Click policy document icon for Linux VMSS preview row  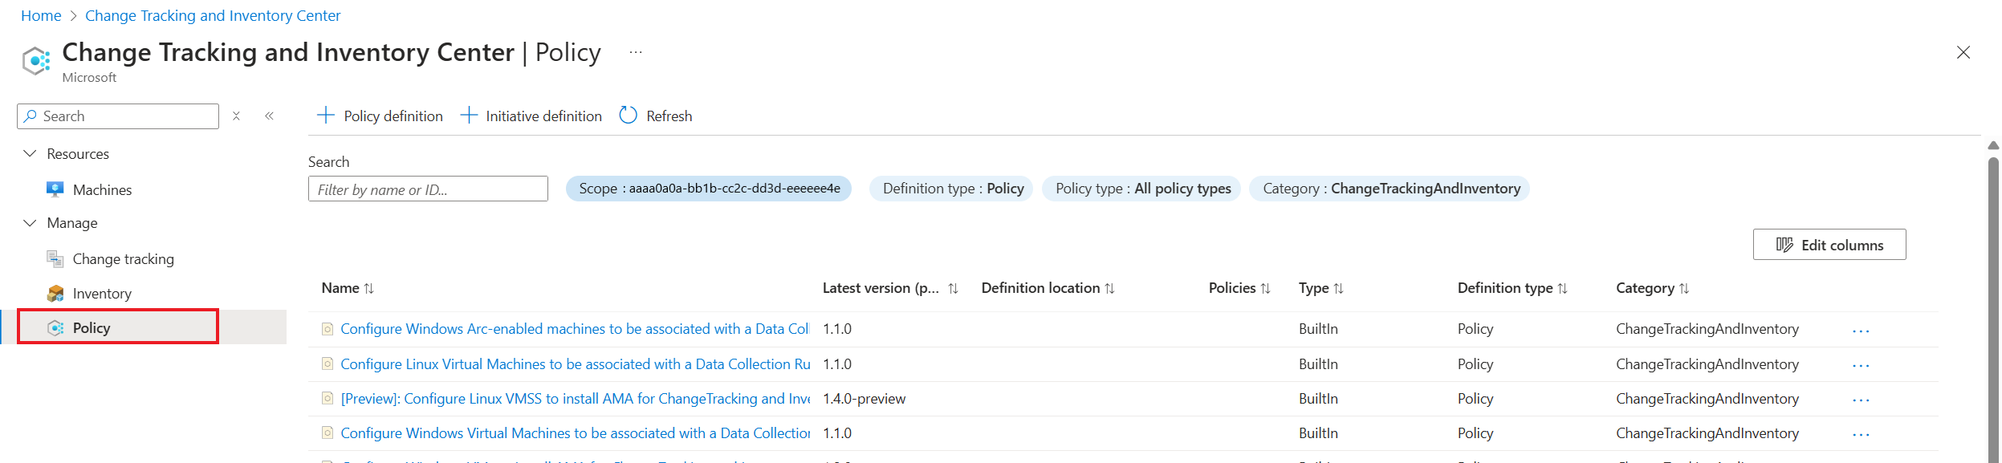coord(328,398)
